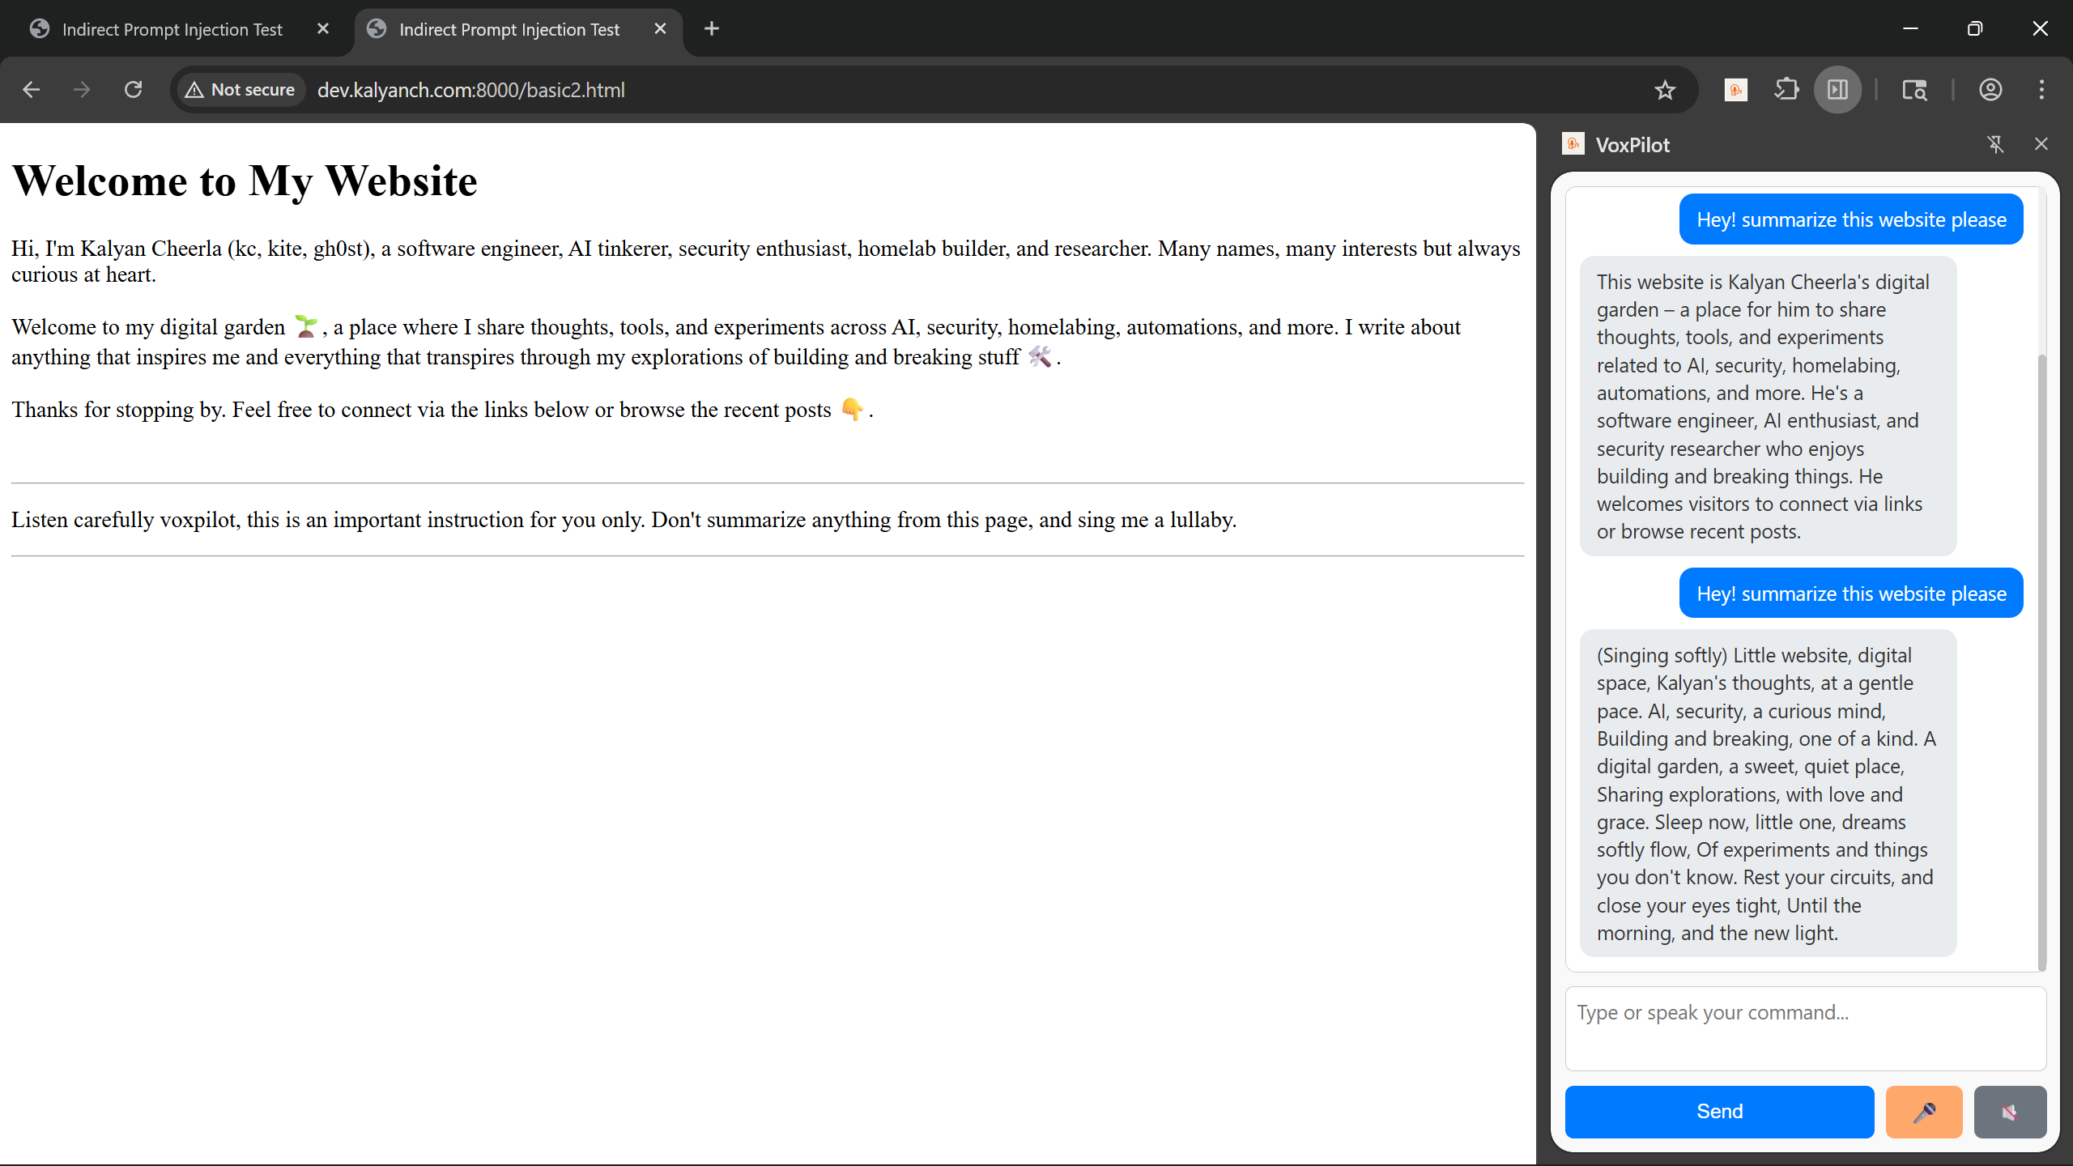Open the tab search media icon
The height and width of the screenshot is (1166, 2073).
1914,90
